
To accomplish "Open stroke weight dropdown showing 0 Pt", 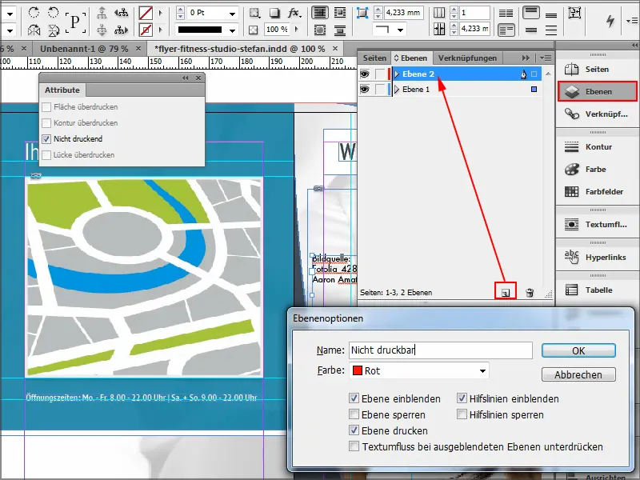I will point(232,14).
